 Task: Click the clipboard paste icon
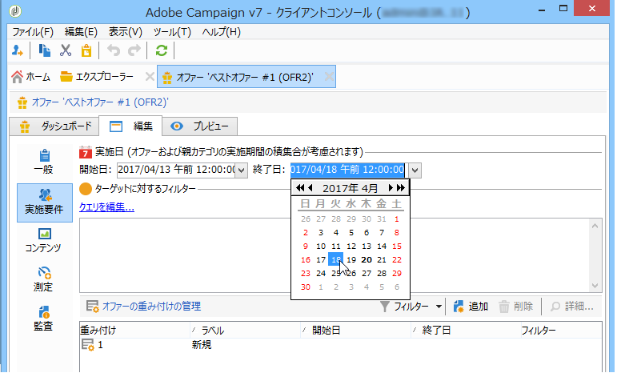(86, 50)
